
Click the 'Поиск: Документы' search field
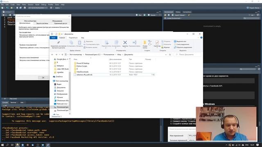187,55
